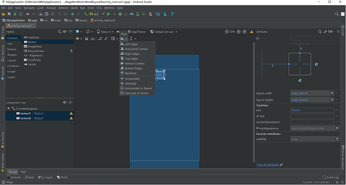Click the Make Project hammer icon
The height and width of the screenshot is (185, 346).
(86, 14)
